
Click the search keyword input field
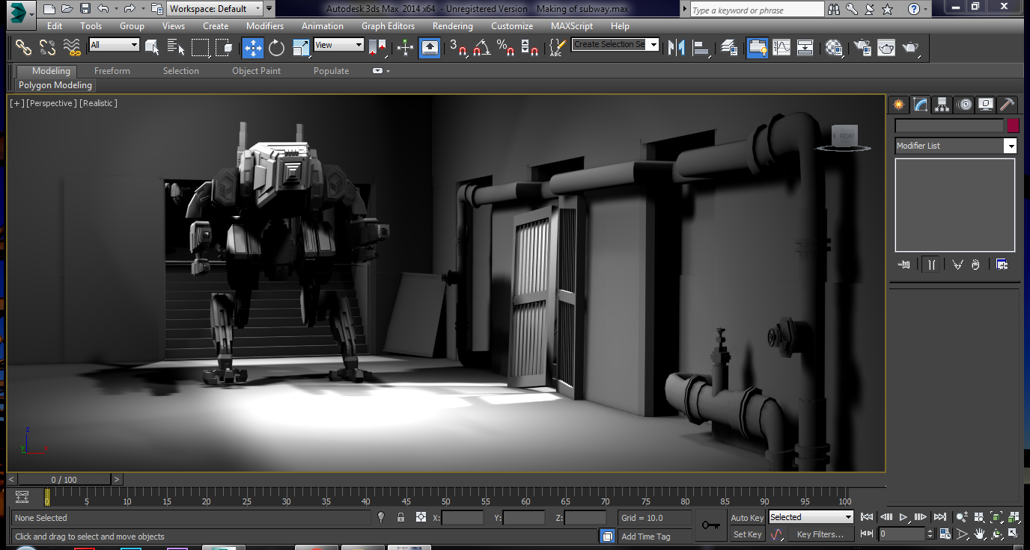click(756, 10)
